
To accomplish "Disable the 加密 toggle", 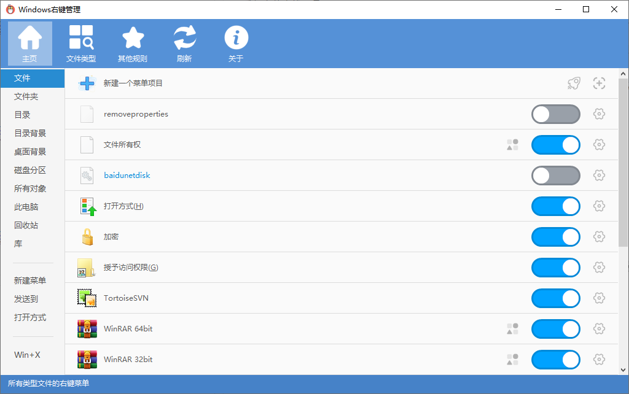I will pyautogui.click(x=555, y=237).
